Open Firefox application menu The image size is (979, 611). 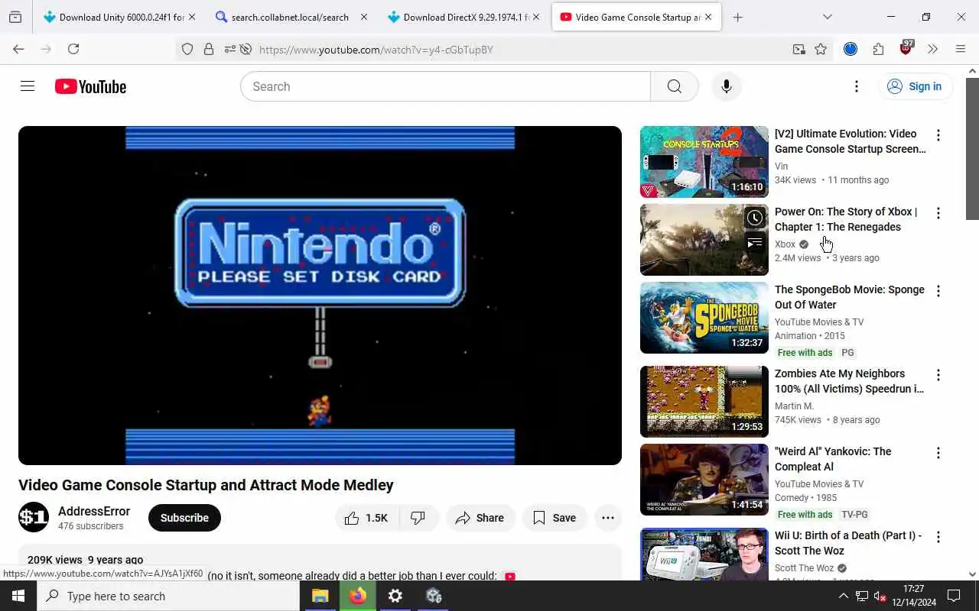coord(961,49)
